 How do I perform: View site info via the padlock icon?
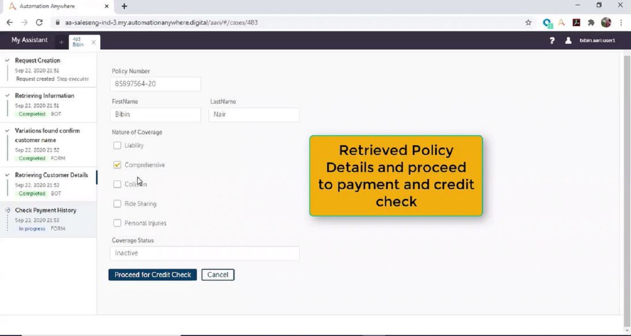tap(58, 22)
